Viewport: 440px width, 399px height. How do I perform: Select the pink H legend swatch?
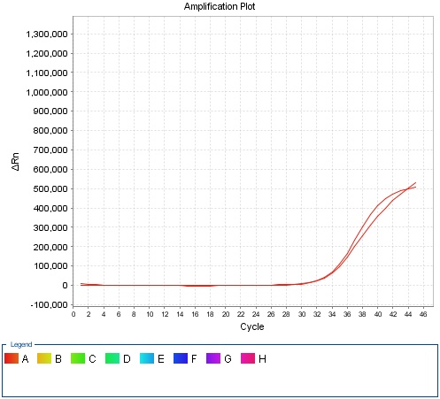(x=248, y=358)
